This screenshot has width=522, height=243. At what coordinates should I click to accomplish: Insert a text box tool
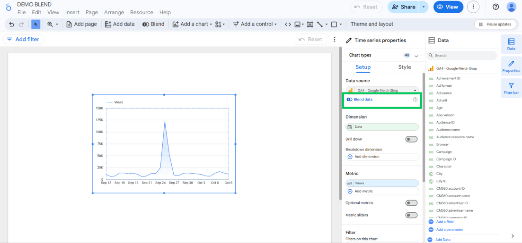[x=310, y=24]
